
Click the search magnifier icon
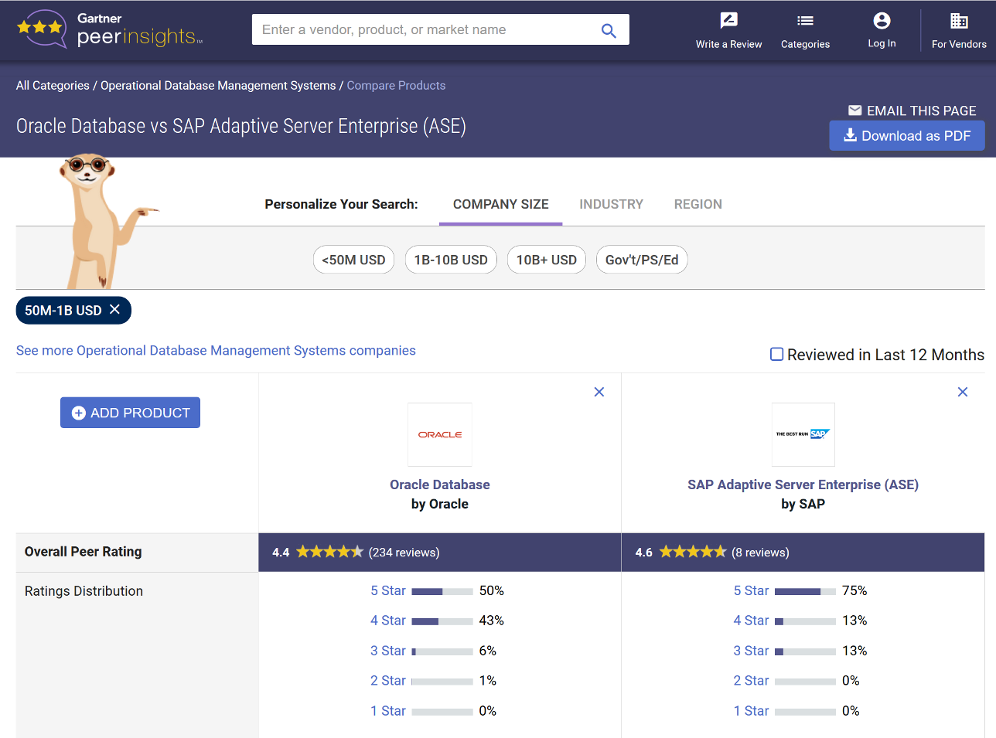(609, 30)
